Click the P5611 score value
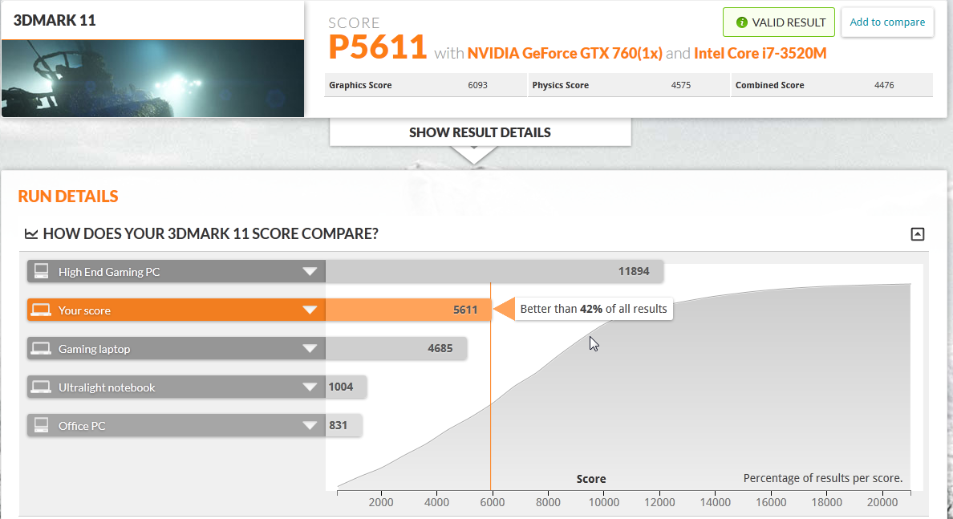 [x=378, y=47]
